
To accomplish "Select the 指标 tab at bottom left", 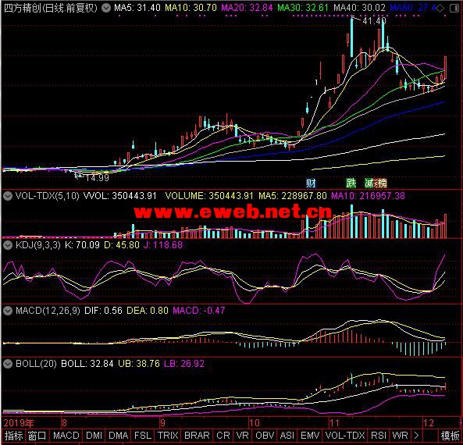I will pos(13,436).
